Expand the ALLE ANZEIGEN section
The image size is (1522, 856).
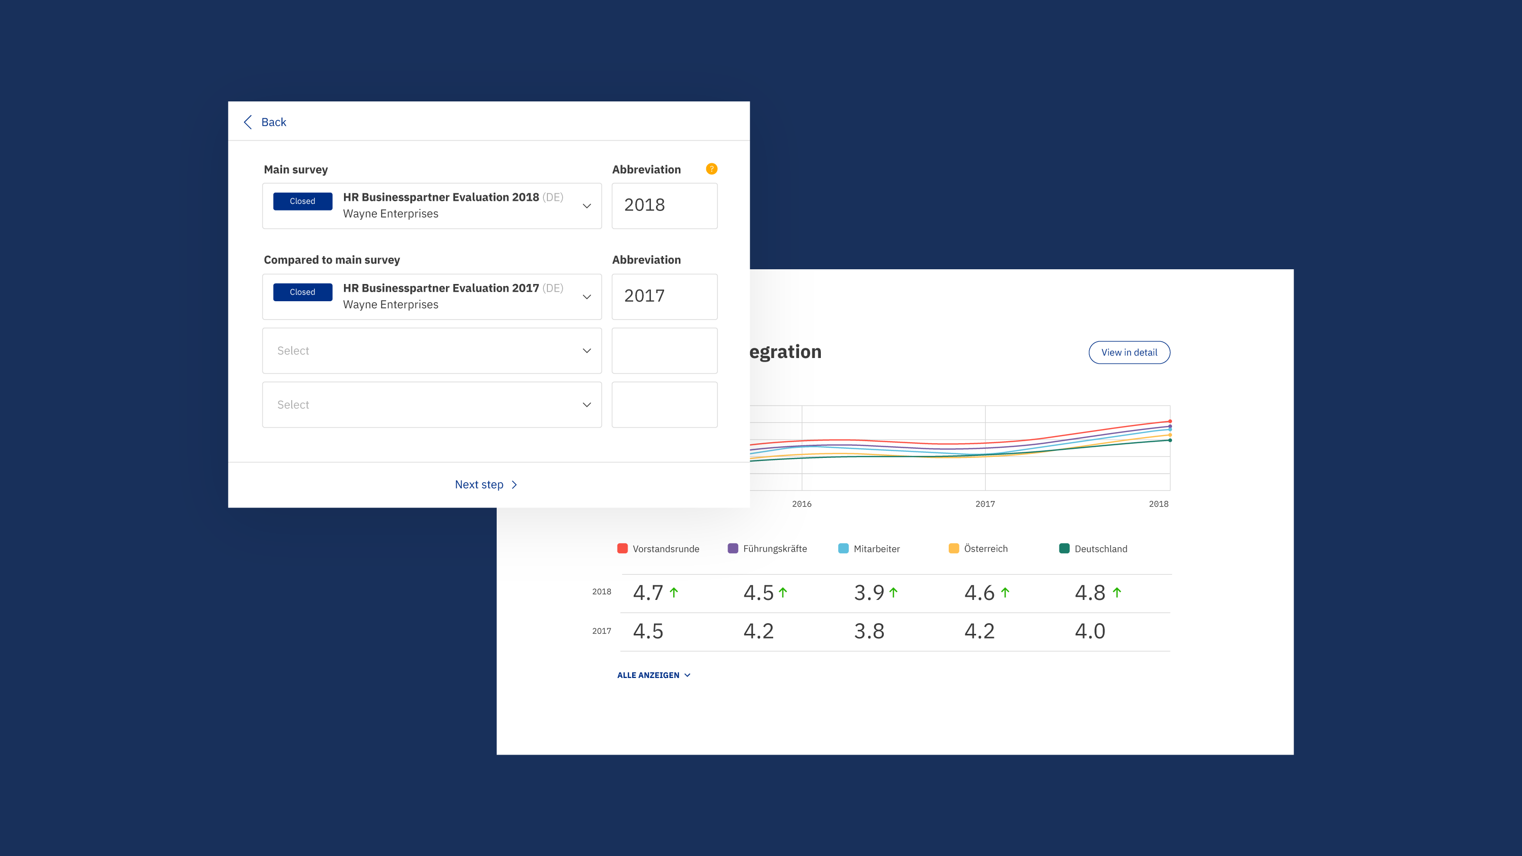tap(653, 675)
